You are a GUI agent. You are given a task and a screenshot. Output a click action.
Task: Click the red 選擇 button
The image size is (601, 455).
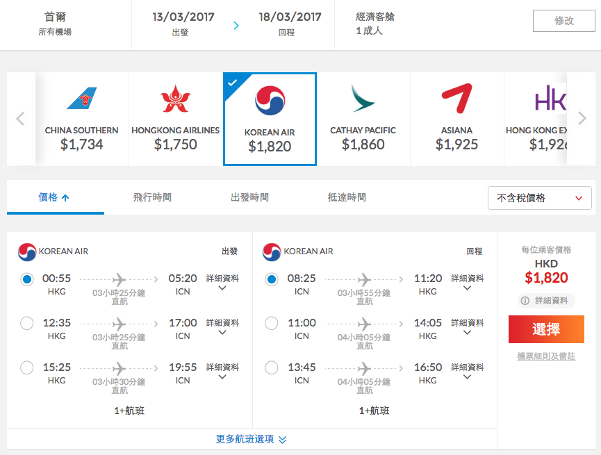[x=546, y=329]
